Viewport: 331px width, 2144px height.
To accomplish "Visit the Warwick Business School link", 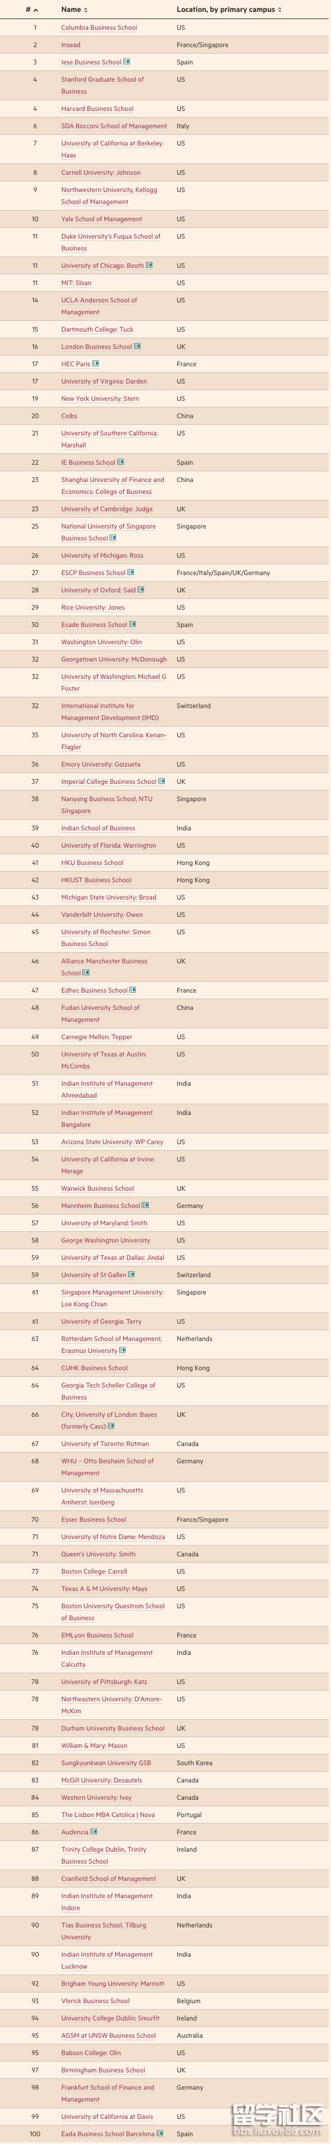I will click(x=97, y=1188).
